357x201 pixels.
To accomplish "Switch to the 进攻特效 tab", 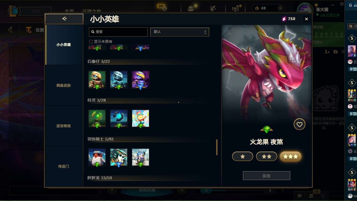I will 64,126.
